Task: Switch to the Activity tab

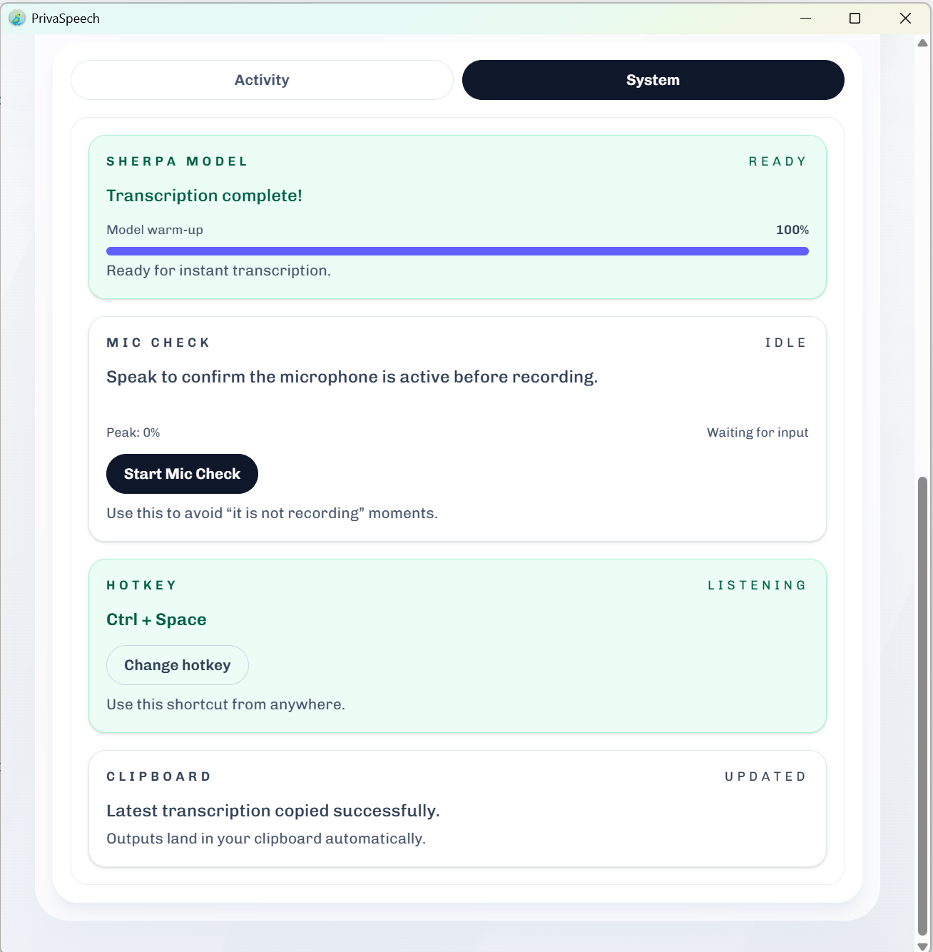Action: click(x=261, y=80)
